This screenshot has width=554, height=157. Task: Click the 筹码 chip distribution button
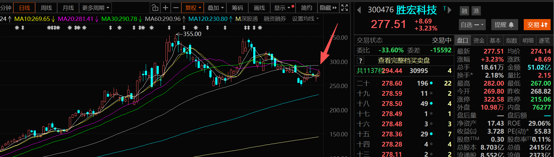237,8
